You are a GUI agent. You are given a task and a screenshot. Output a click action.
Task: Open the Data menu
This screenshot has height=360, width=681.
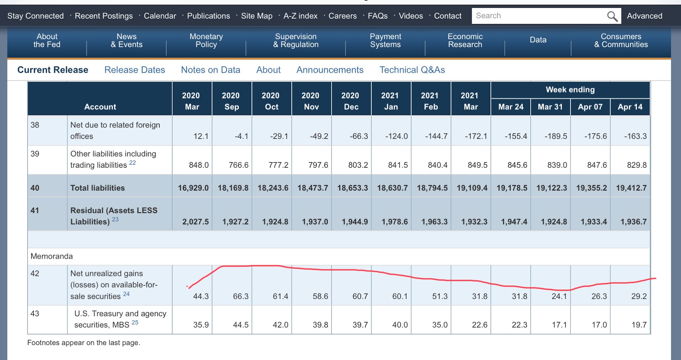tap(538, 40)
